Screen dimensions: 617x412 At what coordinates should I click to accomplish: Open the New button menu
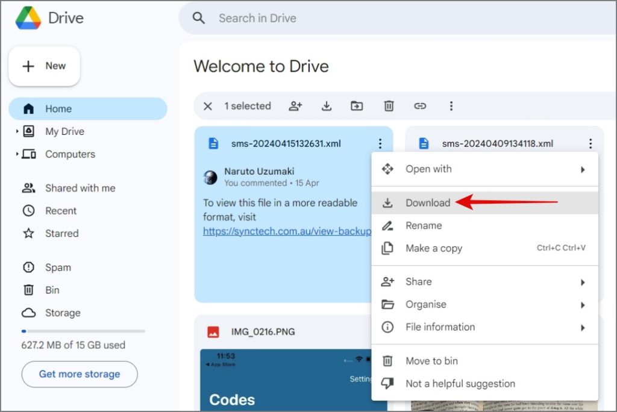[44, 66]
